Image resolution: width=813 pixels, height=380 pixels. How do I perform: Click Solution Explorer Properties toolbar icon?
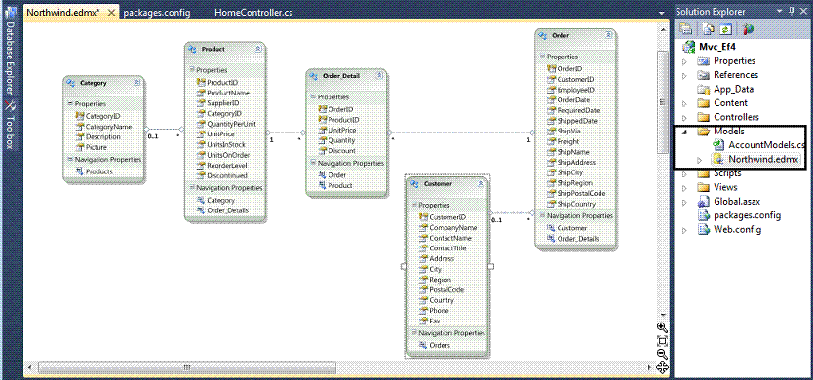coord(686,28)
